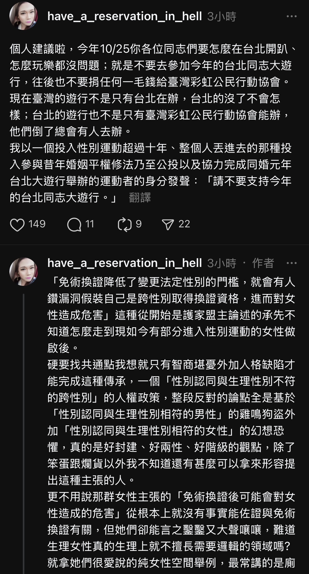Open comments via the speech bubble icon
The width and height of the screenshot is (309, 574).
click(x=74, y=225)
